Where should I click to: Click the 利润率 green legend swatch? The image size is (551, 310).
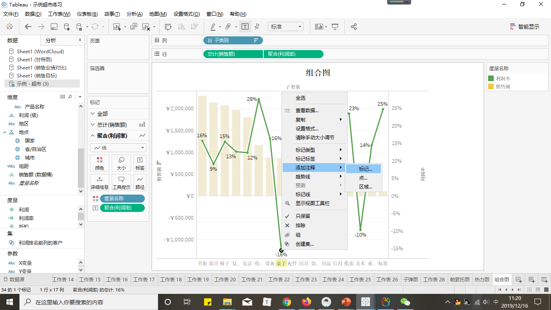(x=491, y=78)
